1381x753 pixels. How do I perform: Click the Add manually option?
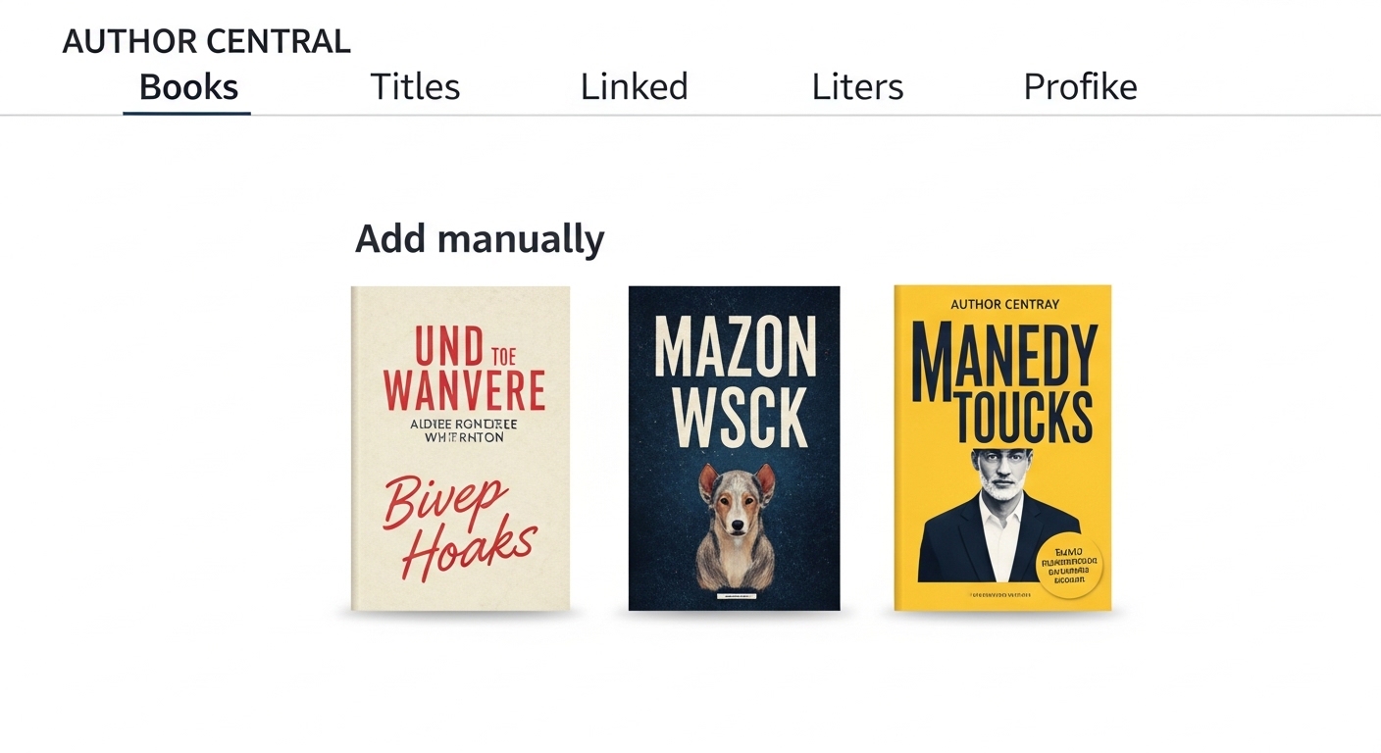(480, 237)
